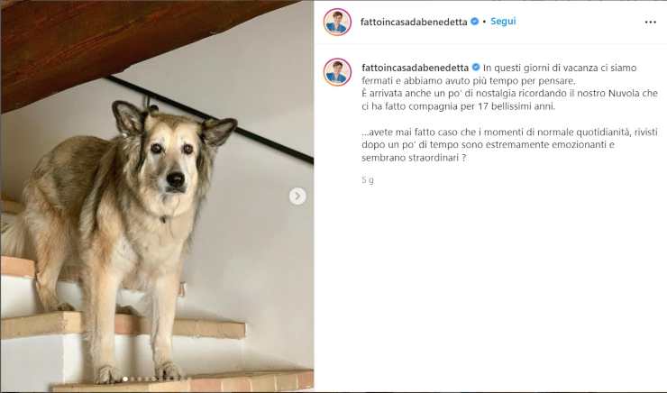Open the profile picture in the post header
The image size is (667, 393).
pos(337,22)
